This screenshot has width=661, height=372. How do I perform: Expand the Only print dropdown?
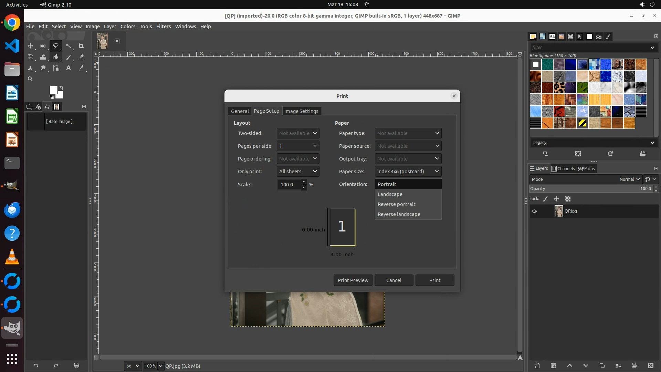[x=298, y=172]
